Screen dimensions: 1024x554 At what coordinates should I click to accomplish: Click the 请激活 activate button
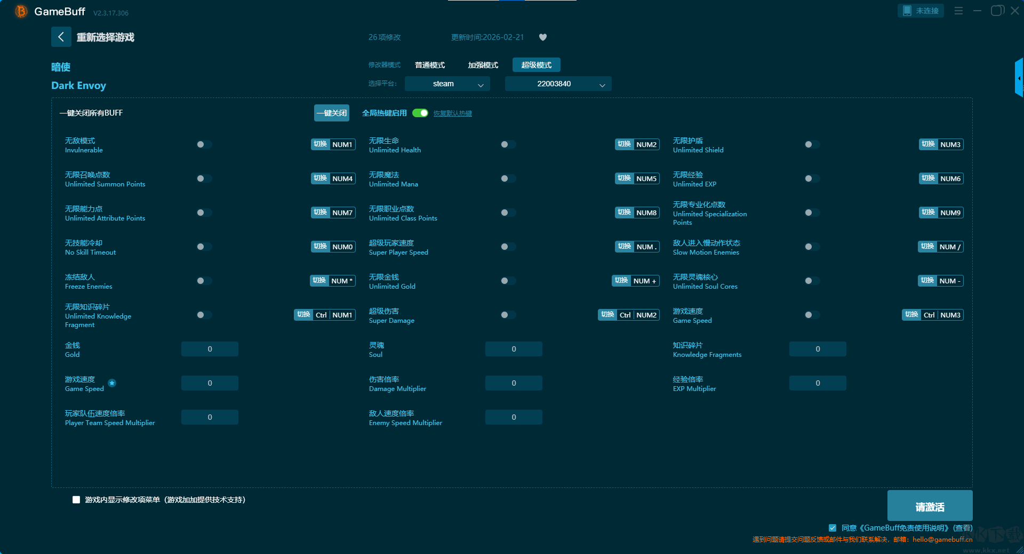point(930,506)
